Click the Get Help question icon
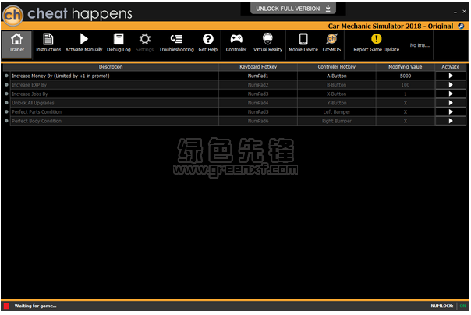Screen dimensions: 471x315 coord(208,39)
